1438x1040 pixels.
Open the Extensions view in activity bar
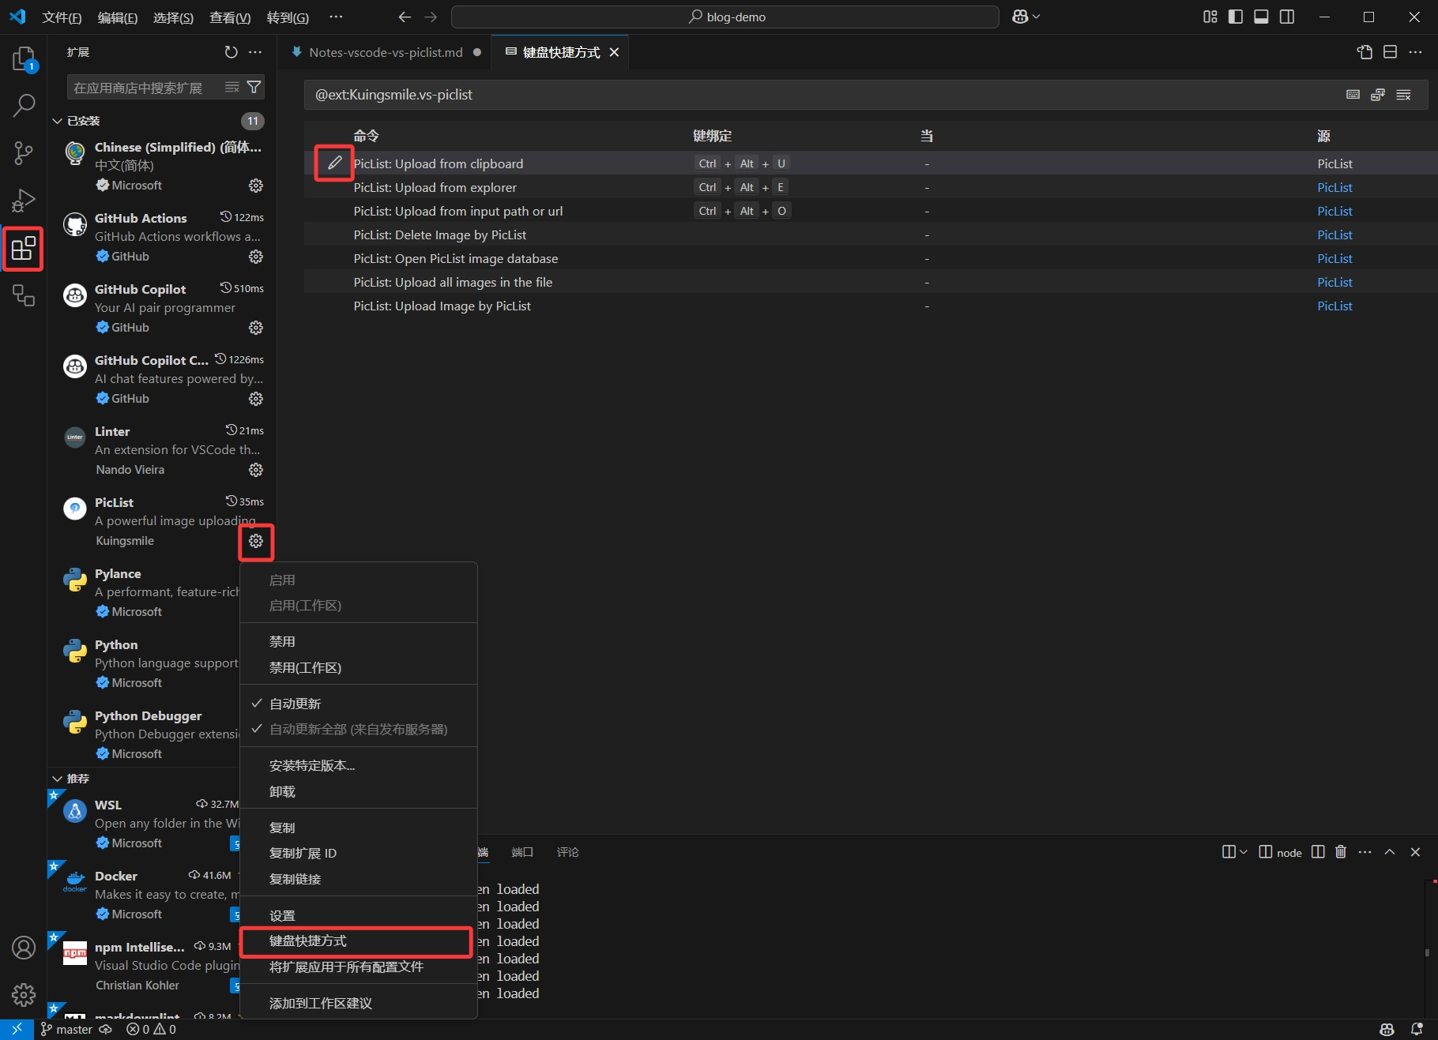point(24,249)
